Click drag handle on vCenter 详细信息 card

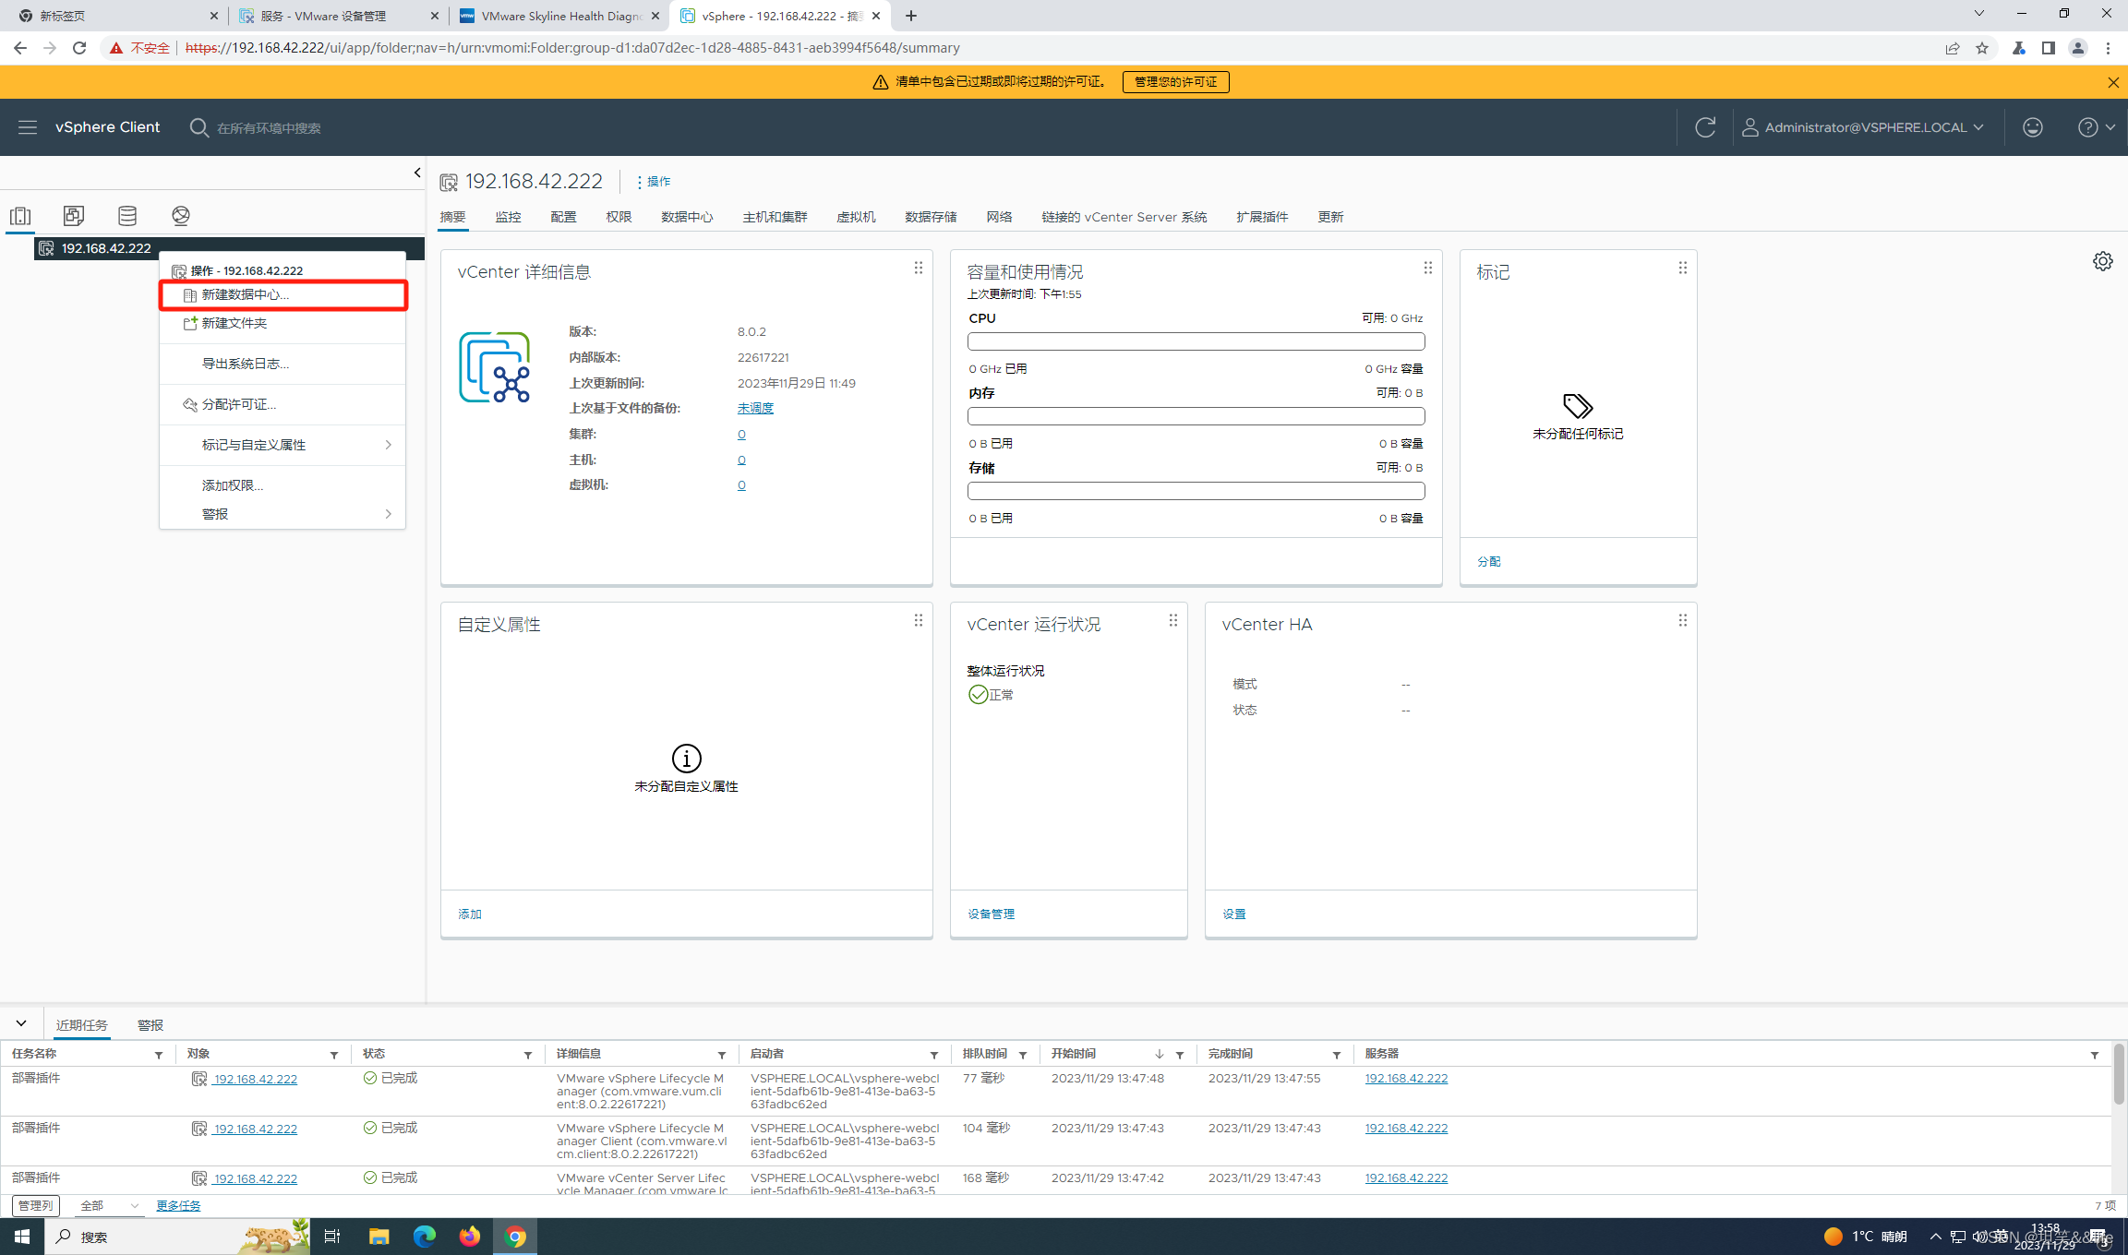918,268
